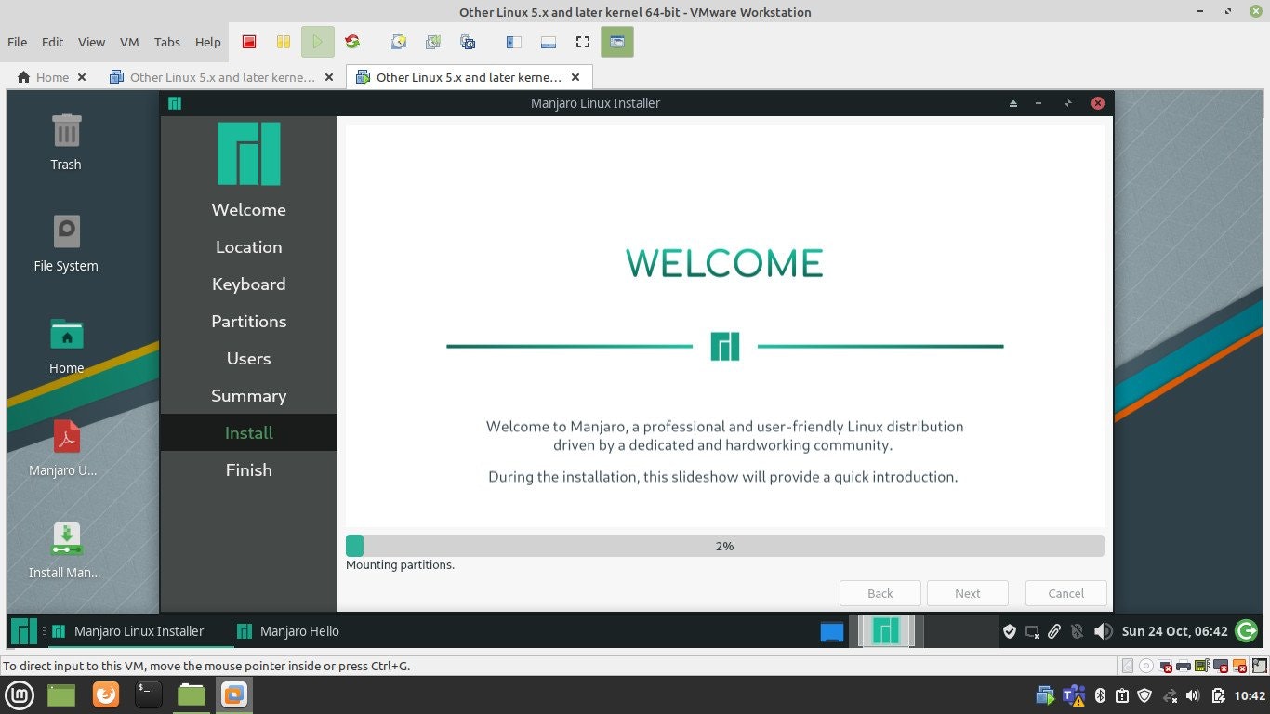The width and height of the screenshot is (1270, 714).
Task: Click the host battery tray icon
Action: point(1217,695)
